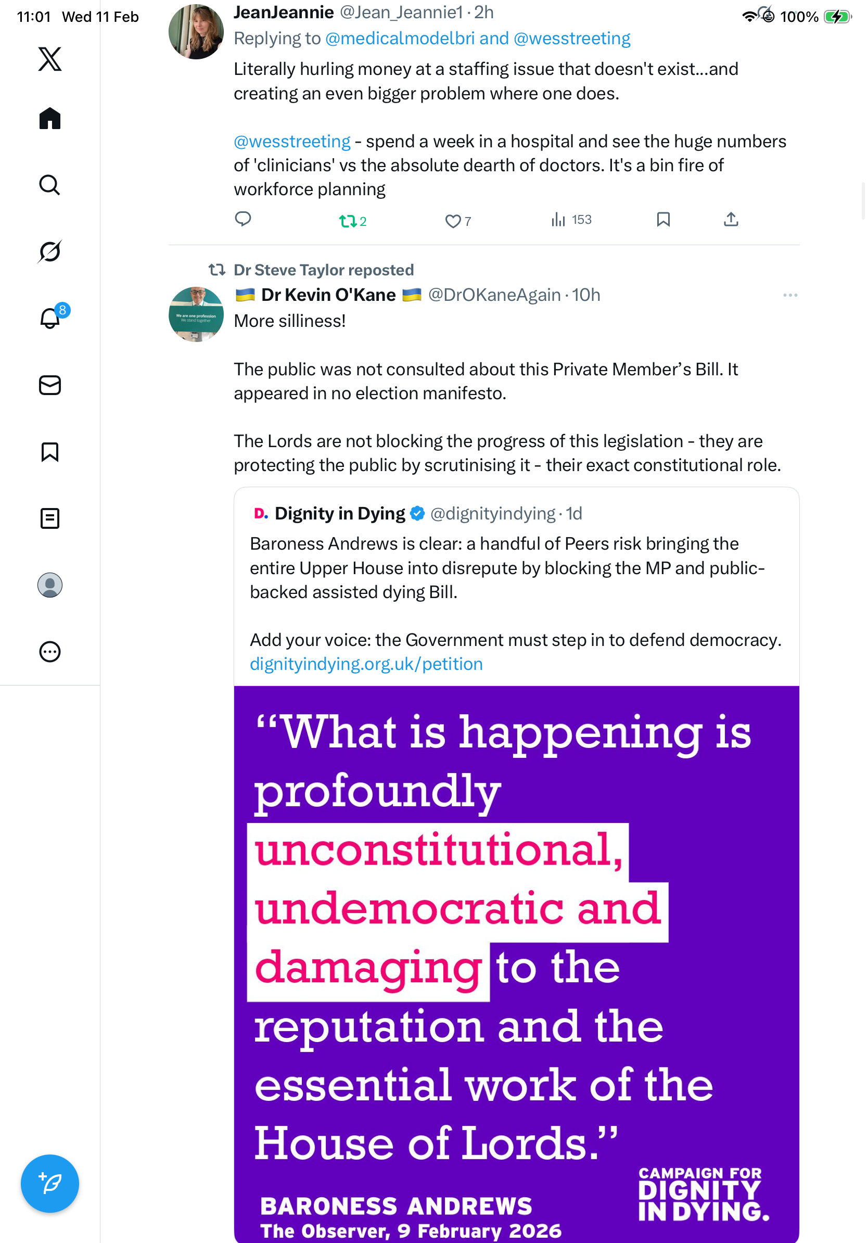Open Grok from the sidebar

click(x=50, y=252)
